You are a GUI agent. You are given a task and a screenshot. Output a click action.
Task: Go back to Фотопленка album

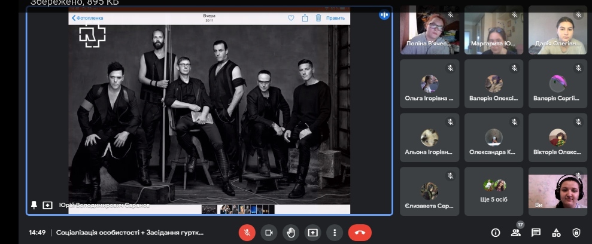87,18
